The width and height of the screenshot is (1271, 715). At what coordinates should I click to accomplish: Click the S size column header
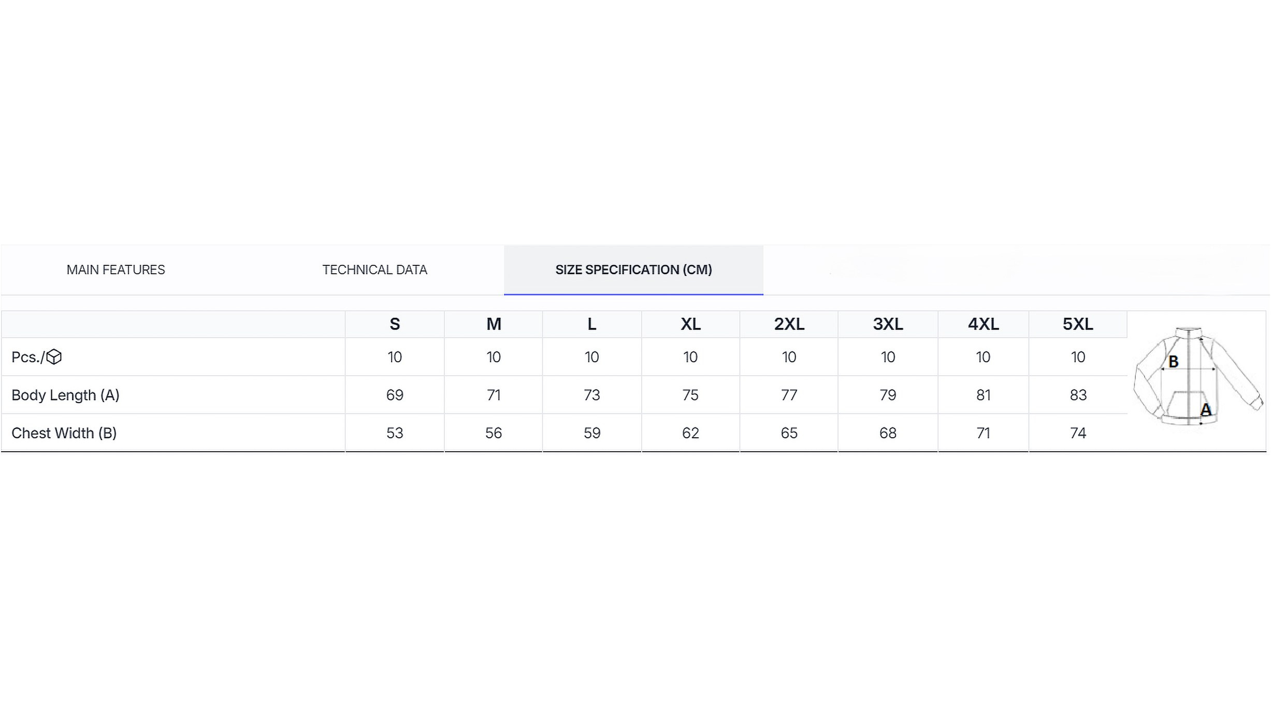click(x=395, y=324)
